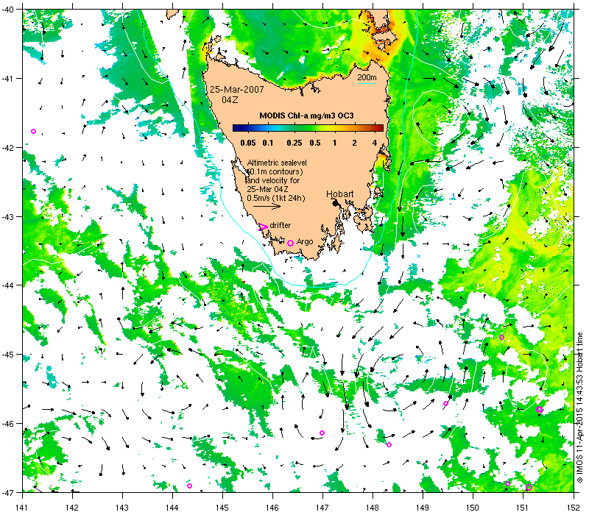Click Argo float circle near 150.6E, 44.75S
The image size is (589, 515).
coord(501,338)
